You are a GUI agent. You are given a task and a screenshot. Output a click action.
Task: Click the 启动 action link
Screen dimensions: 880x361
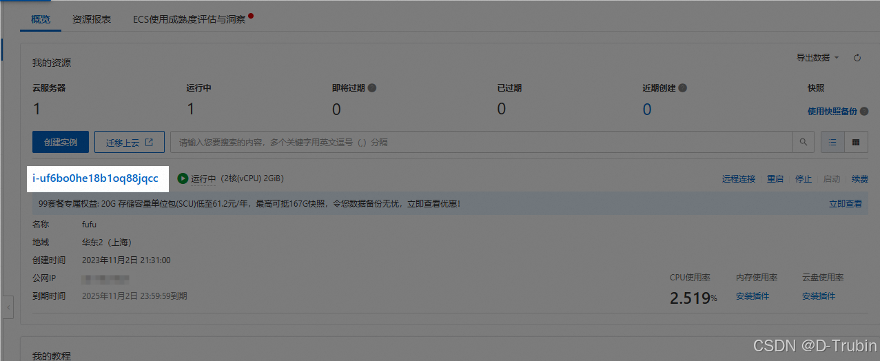(x=832, y=179)
